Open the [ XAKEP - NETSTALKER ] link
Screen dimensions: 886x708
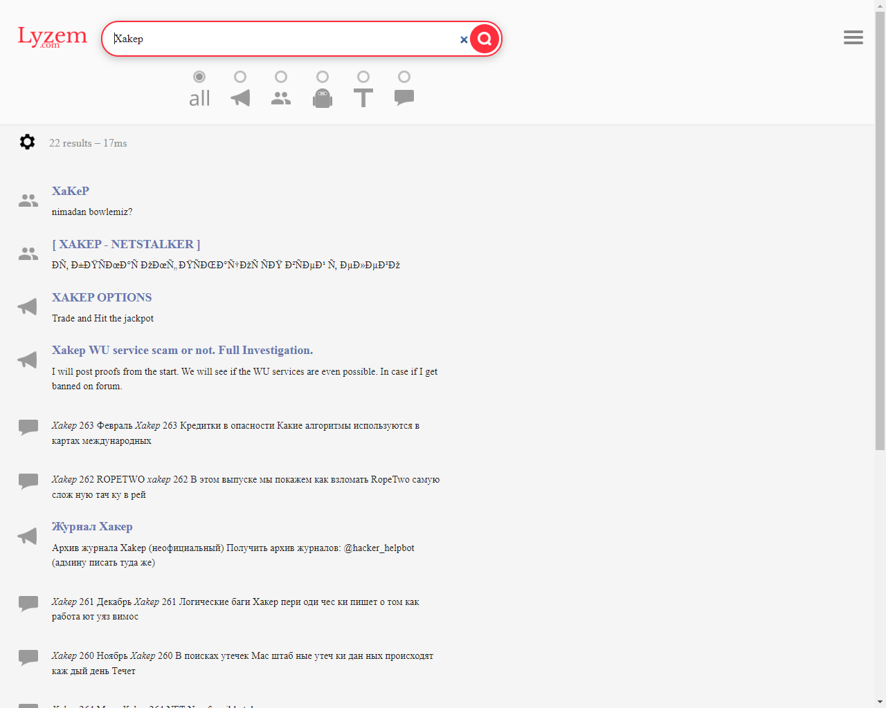click(126, 244)
